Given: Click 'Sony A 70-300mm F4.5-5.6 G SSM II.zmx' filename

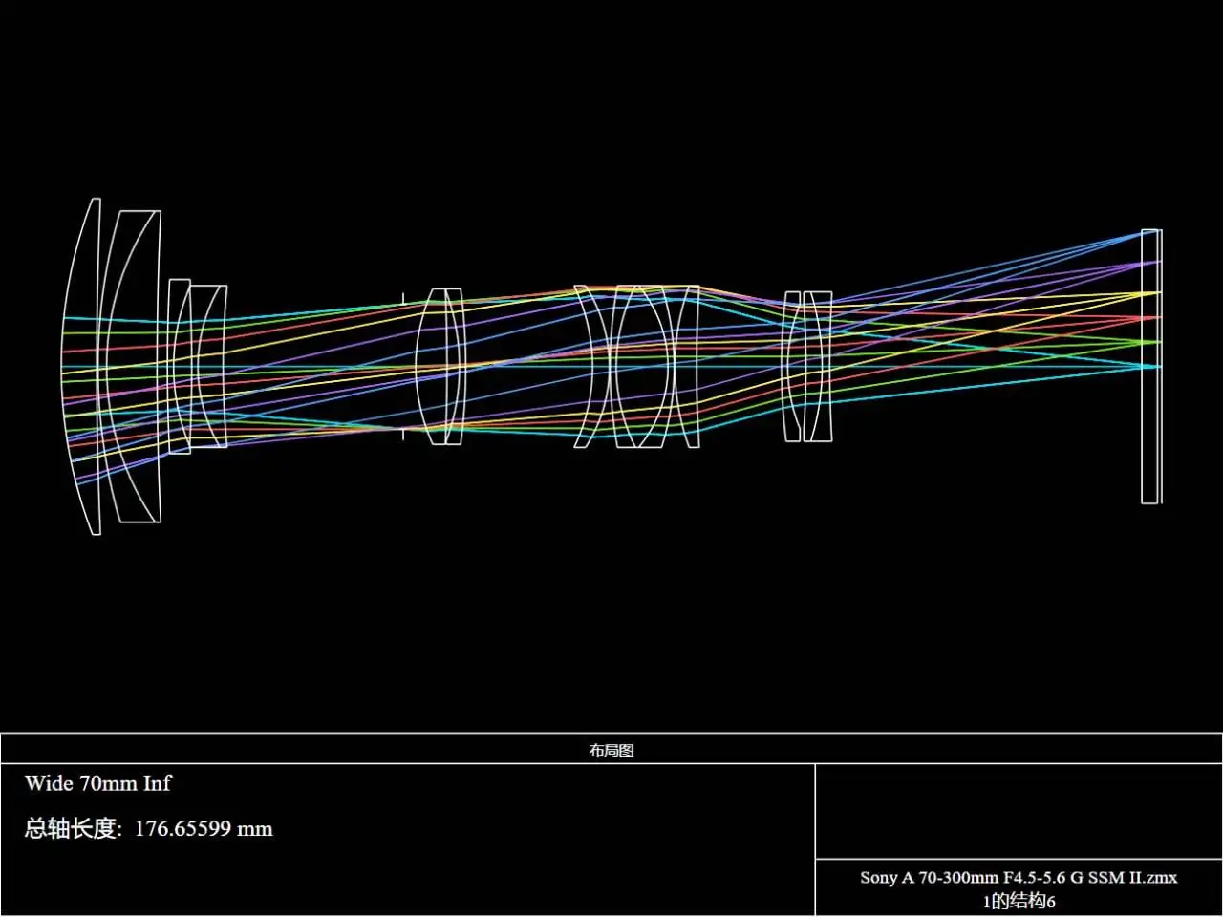Looking at the screenshot, I should click(x=1019, y=877).
